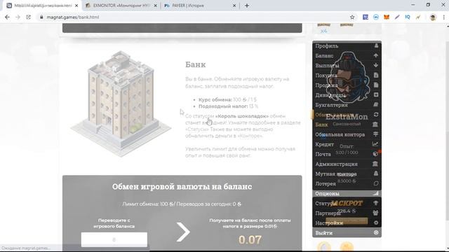The height and width of the screenshot is (252, 449).
Task: Open a new browser tab with plus
Action: coord(247,6)
